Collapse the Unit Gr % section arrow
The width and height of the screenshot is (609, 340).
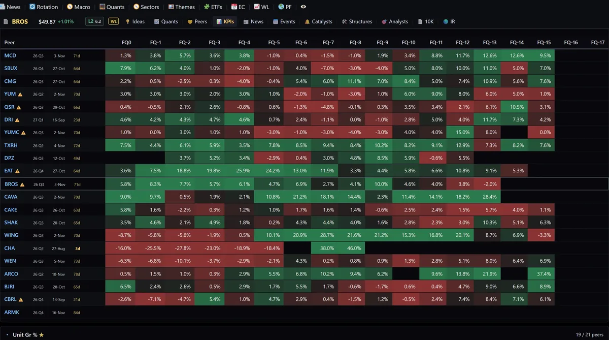pyautogui.click(x=7, y=335)
